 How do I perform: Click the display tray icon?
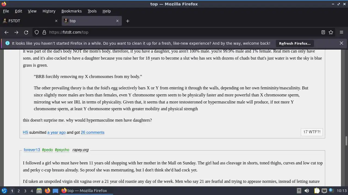pos(324,191)
